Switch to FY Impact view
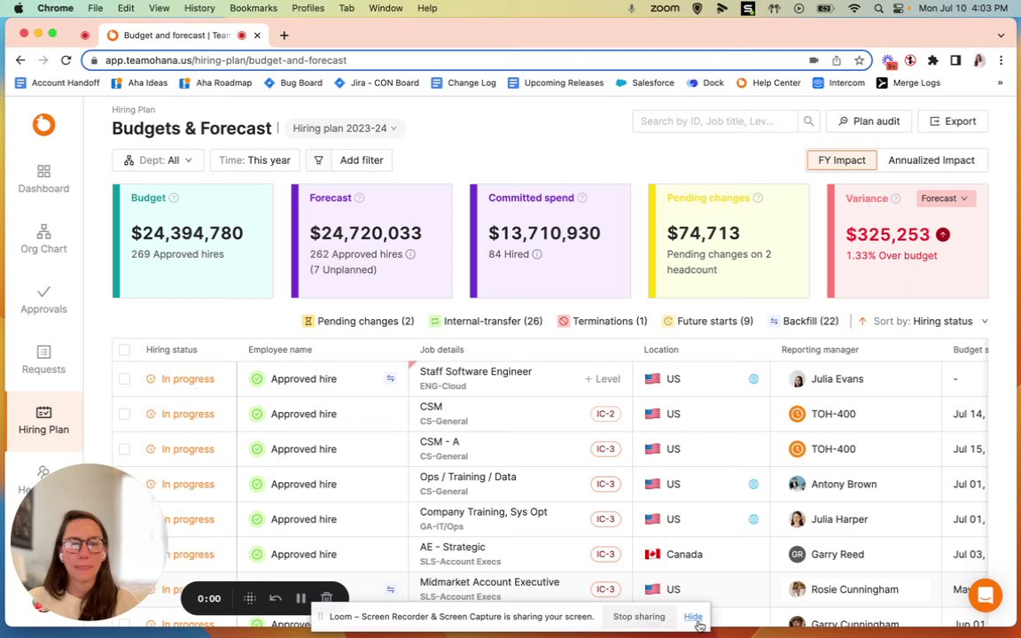The height and width of the screenshot is (638, 1021). point(841,160)
